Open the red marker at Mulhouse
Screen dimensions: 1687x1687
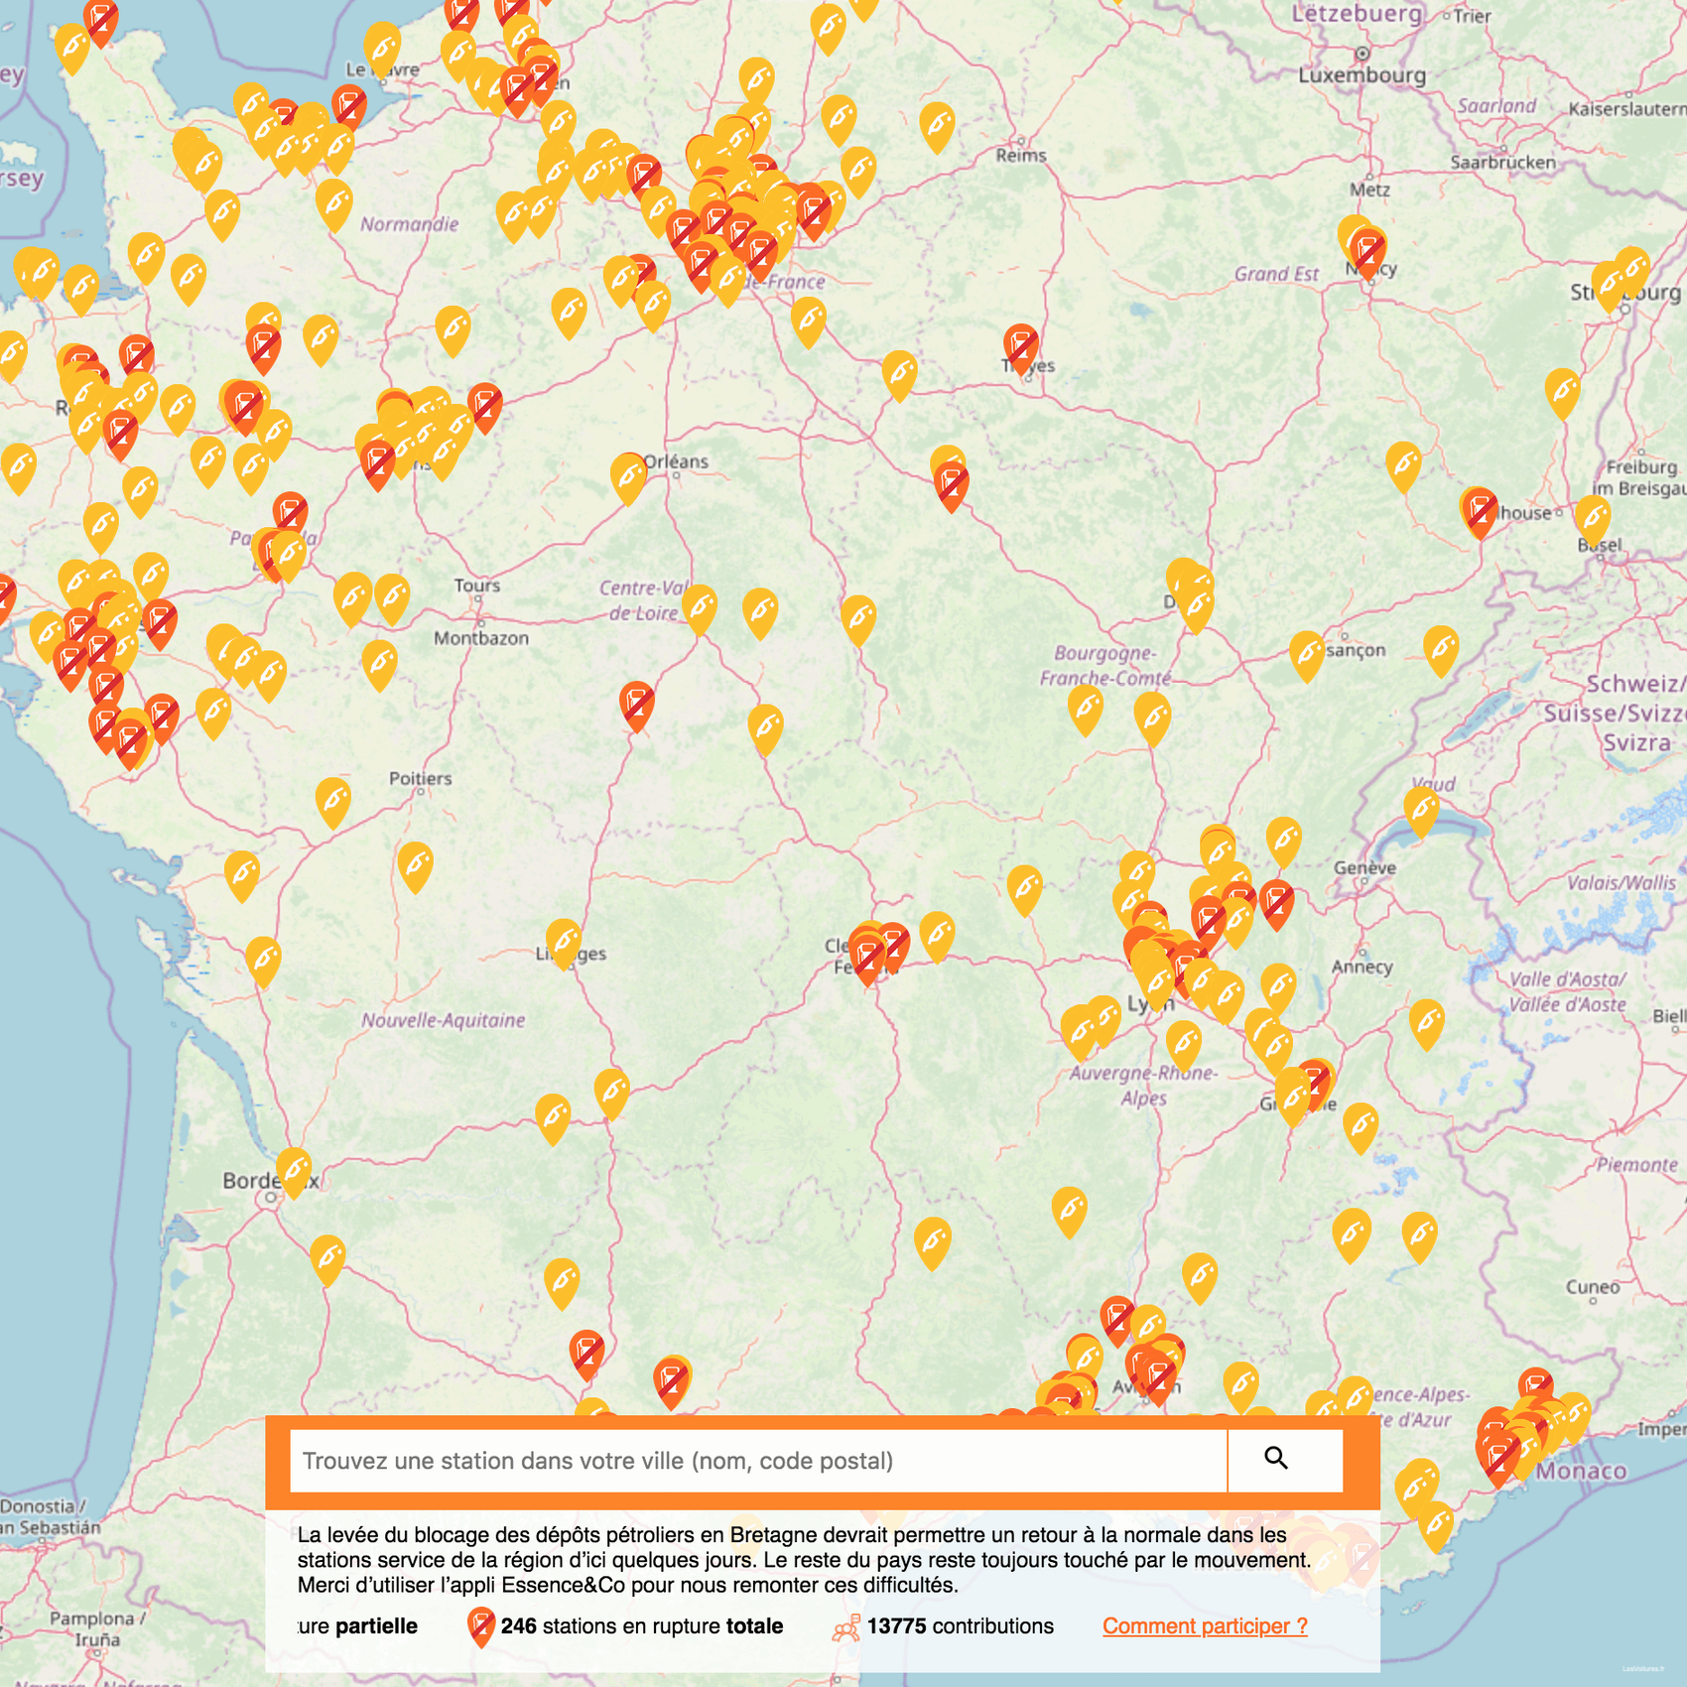[x=1480, y=510]
